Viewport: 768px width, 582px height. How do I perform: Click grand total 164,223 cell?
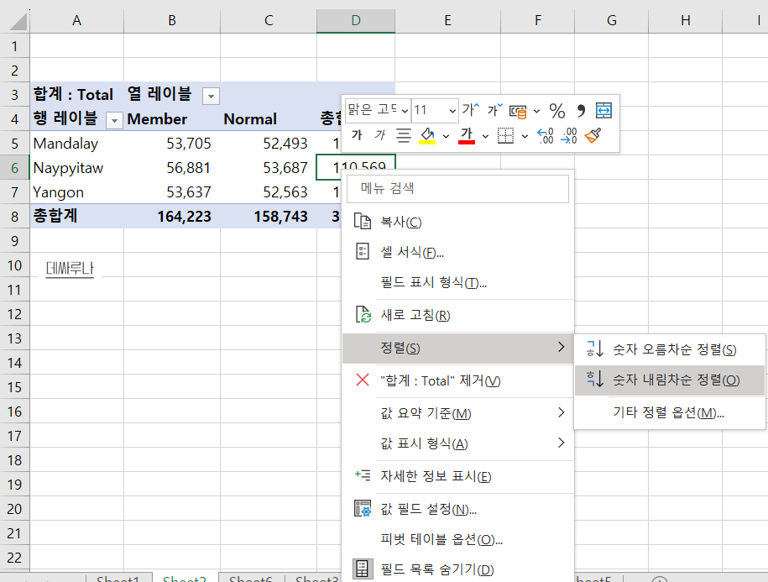tap(172, 216)
